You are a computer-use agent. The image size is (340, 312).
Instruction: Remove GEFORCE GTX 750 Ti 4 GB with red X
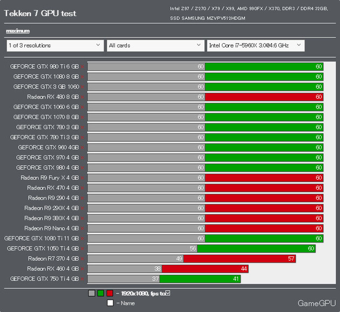83,279
